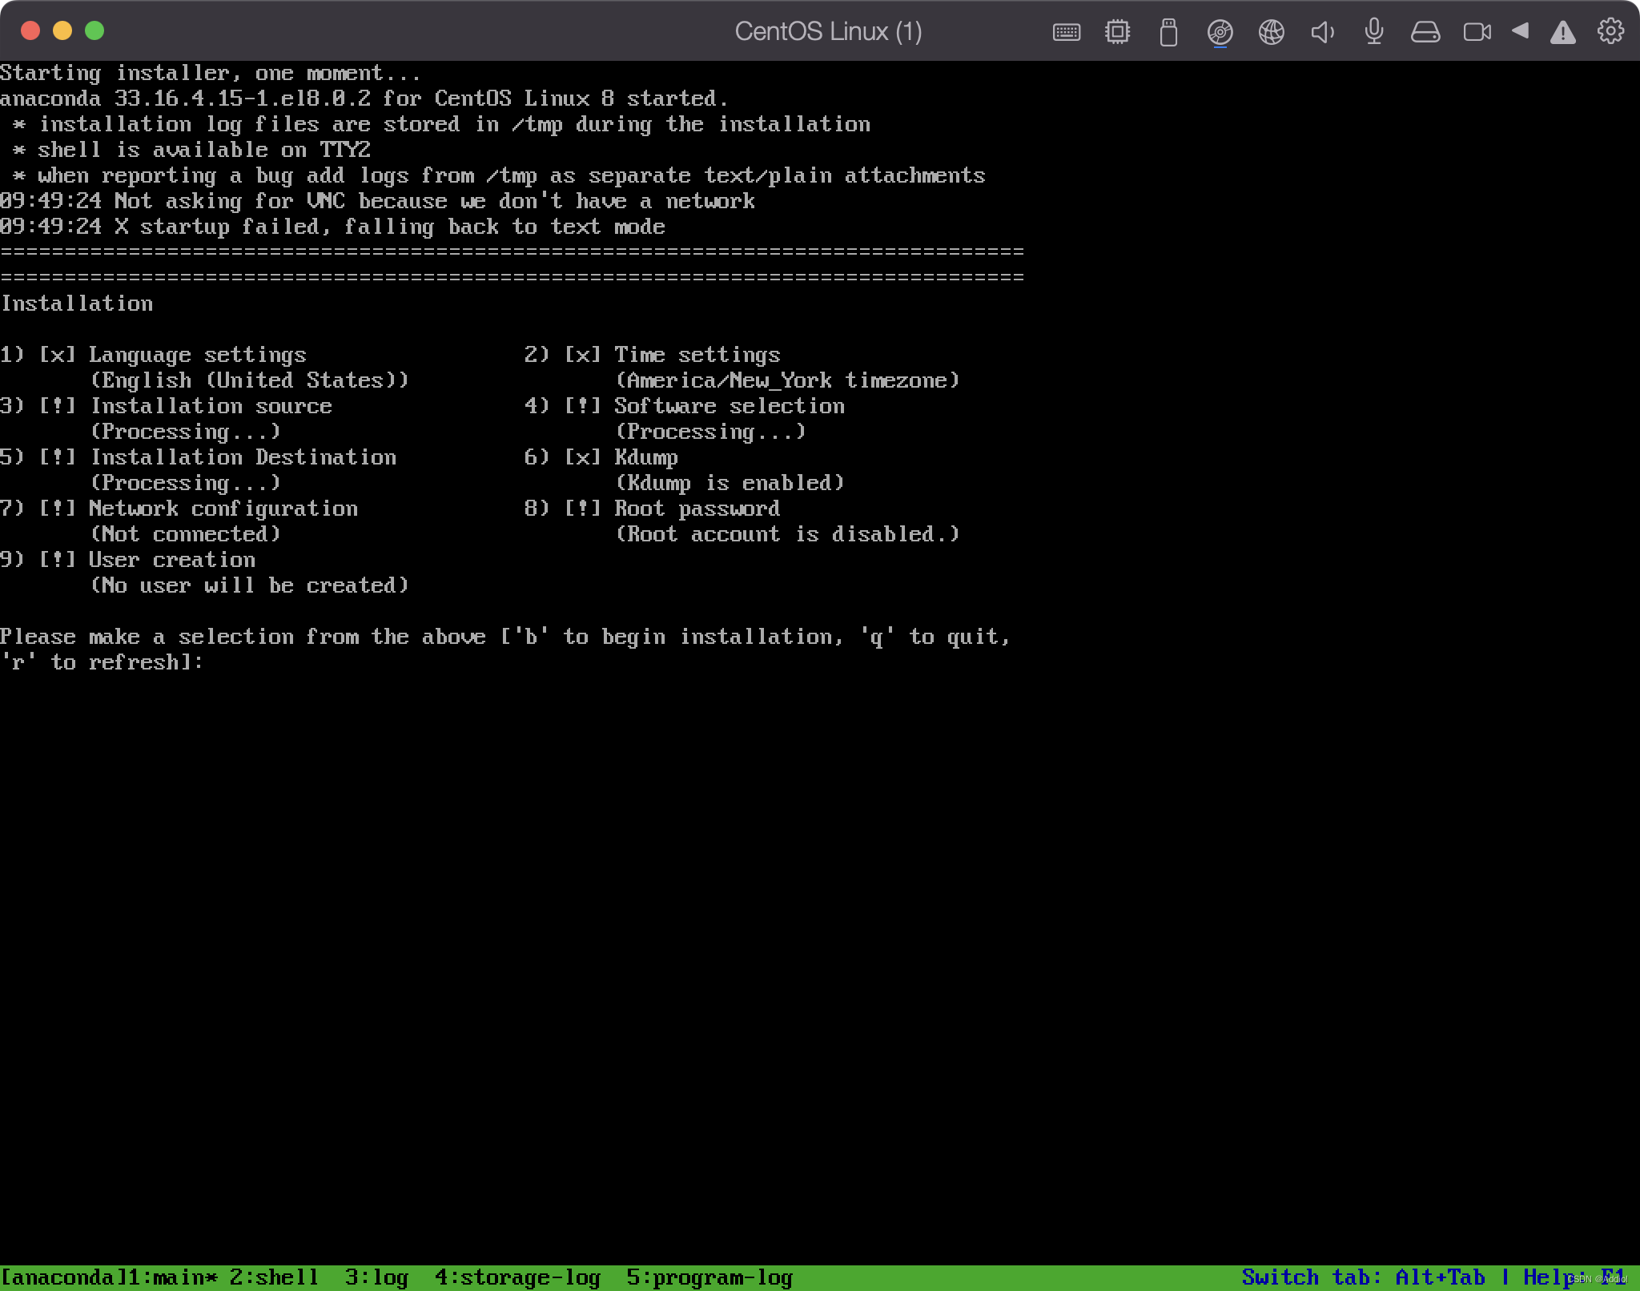Click the 'Help: F1' hint
Screen dimensions: 1640x1291
1574,1277
